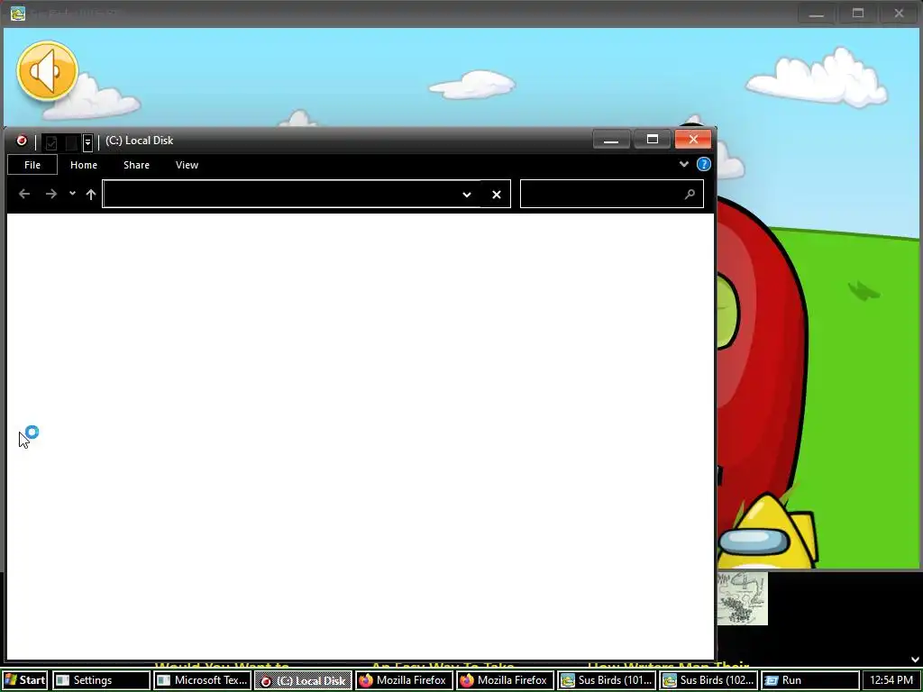Minimize the Sus Birds game window
Viewport: 923px width, 692px height.
click(x=816, y=14)
